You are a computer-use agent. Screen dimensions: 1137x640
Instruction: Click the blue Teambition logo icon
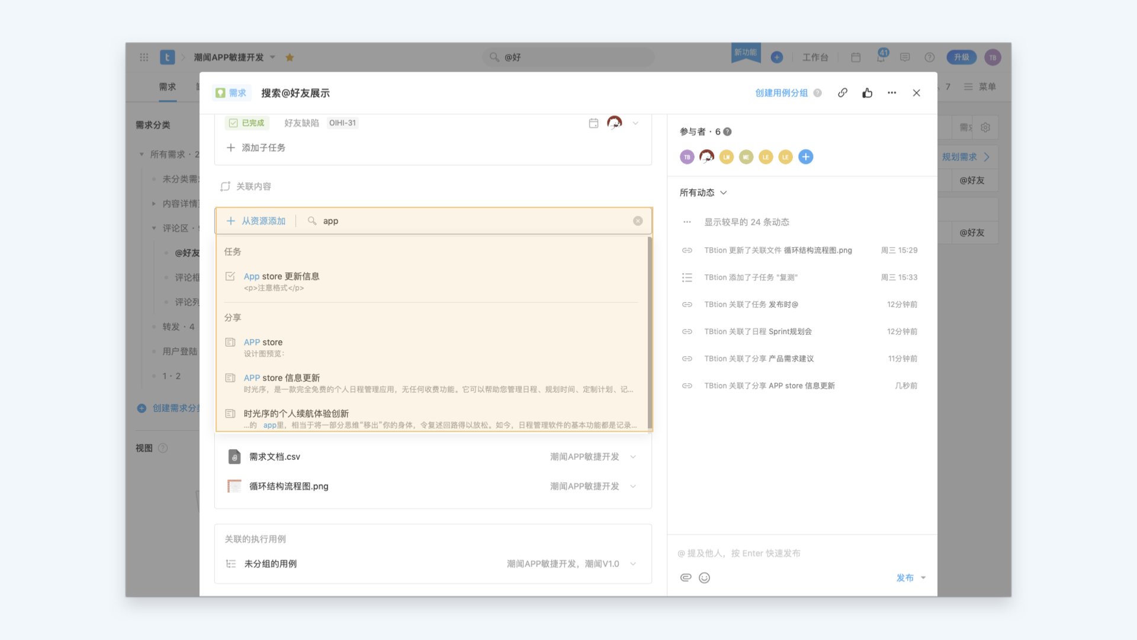point(167,57)
